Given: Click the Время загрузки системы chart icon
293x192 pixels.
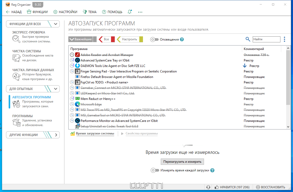Looking at the screenshot, I should pos(73,134).
